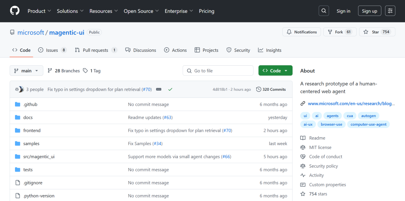The width and height of the screenshot is (405, 201).
Task: Click the GitHub logo icon
Action: pos(15,11)
